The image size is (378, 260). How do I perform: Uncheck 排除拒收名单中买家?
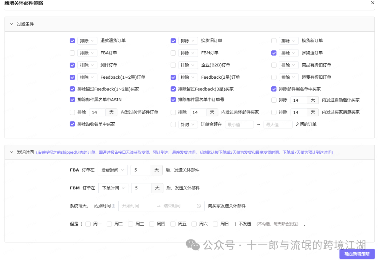(x=72, y=124)
